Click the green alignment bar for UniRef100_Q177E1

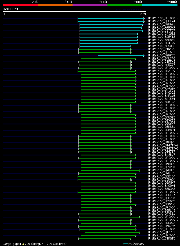pyautogui.click(x=112, y=232)
